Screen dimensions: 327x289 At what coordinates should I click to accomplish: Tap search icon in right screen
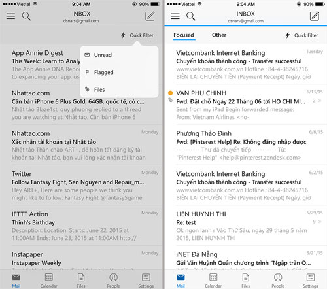click(191, 16)
